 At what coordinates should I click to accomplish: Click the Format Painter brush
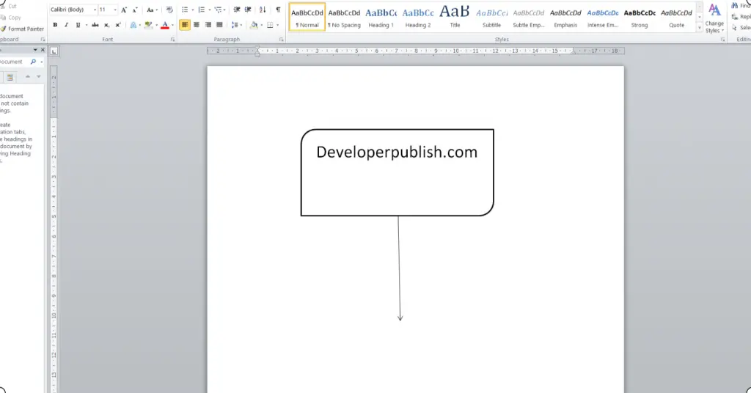(x=22, y=29)
